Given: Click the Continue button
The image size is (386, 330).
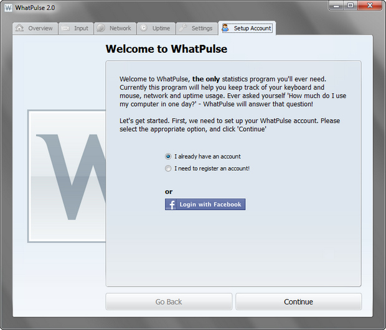Looking at the screenshot, I should tap(299, 301).
